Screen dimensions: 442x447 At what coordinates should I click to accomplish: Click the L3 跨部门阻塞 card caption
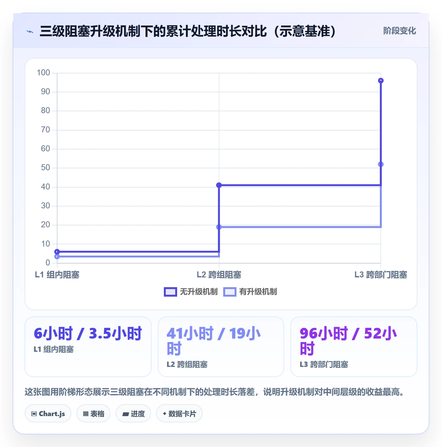[324, 364]
